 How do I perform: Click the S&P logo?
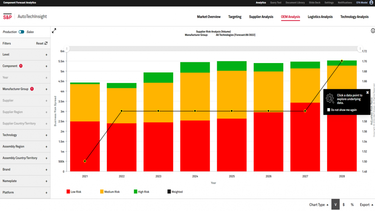pos(7,17)
